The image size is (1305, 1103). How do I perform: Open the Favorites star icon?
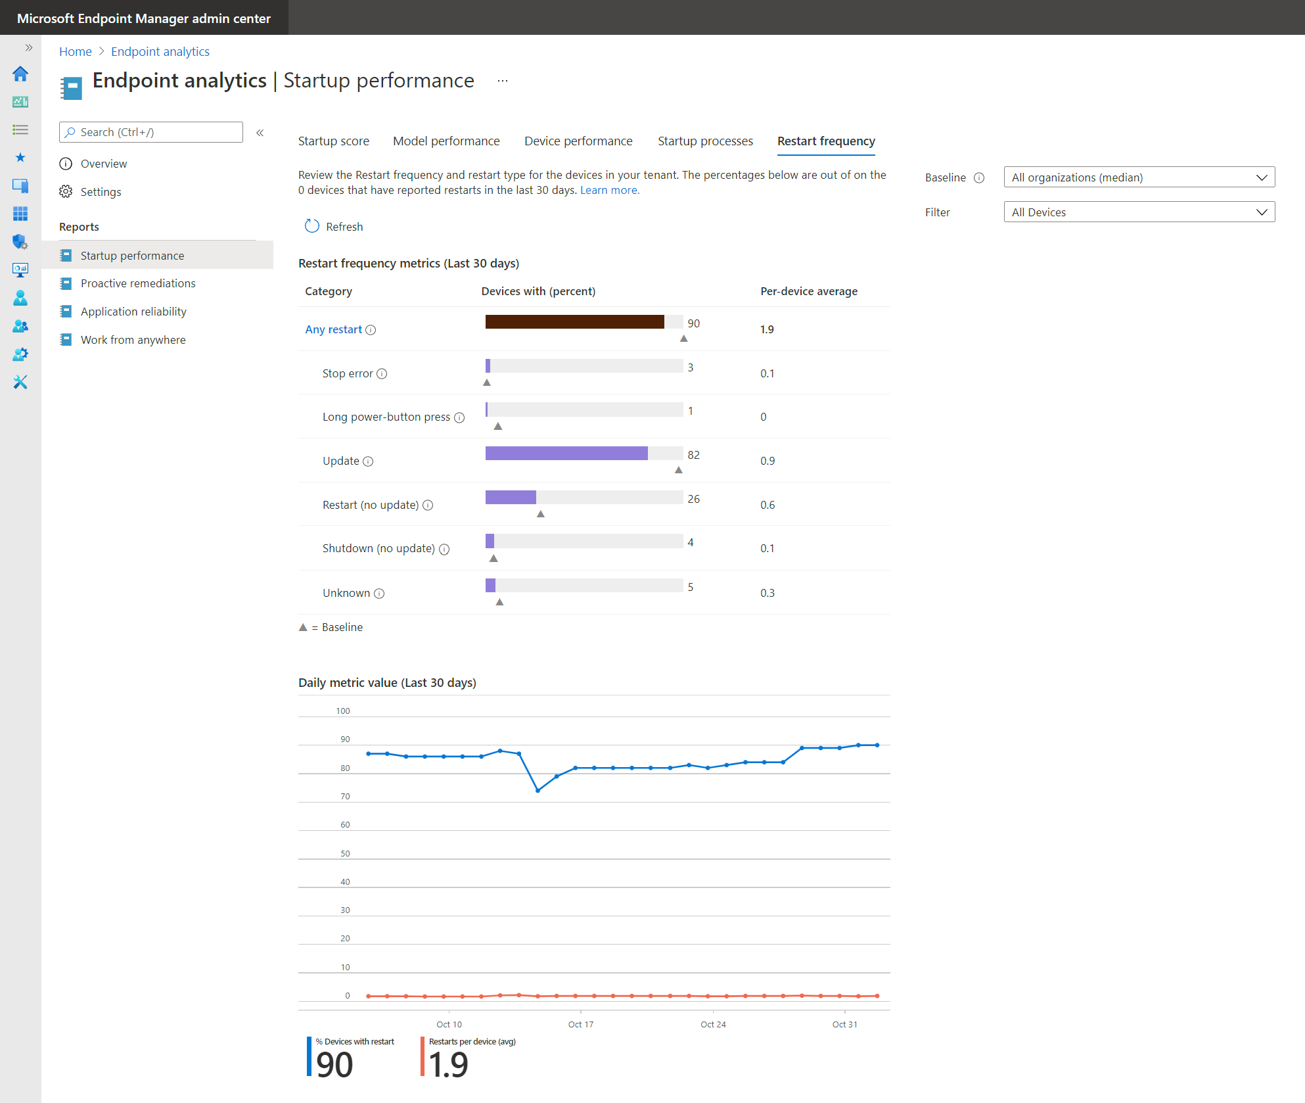20,158
